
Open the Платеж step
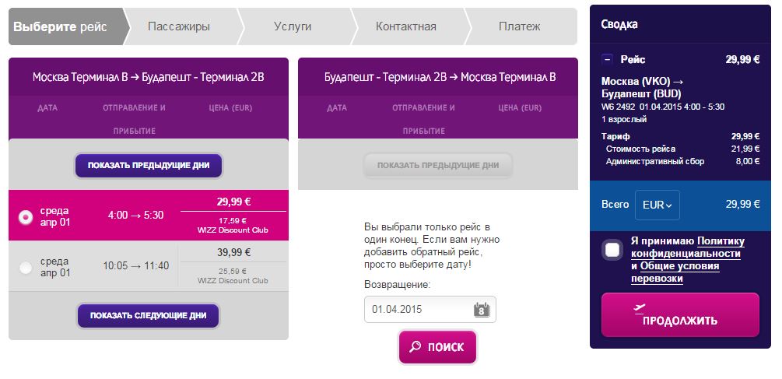(519, 26)
